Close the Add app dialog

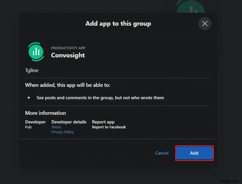(205, 24)
